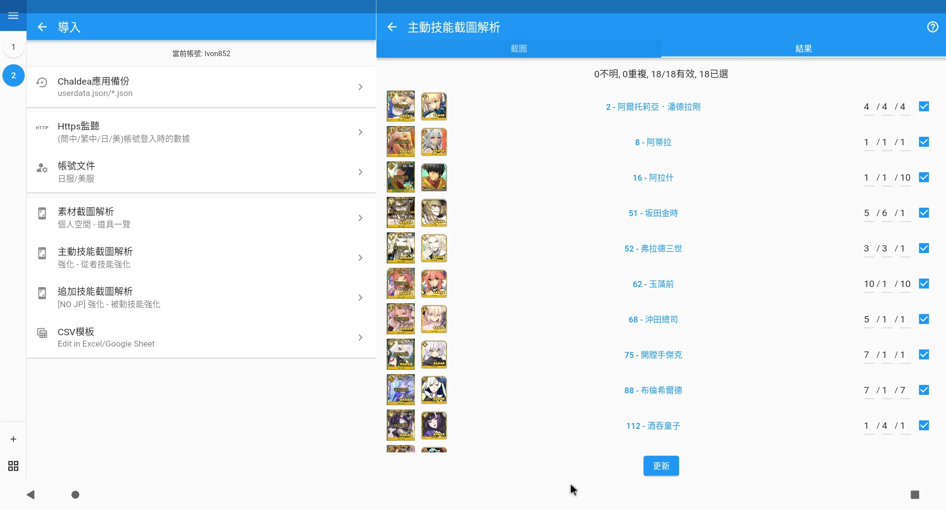946x510 pixels.
Task: Expand 主動技能截圖解析 with its chevron
Action: pos(361,257)
